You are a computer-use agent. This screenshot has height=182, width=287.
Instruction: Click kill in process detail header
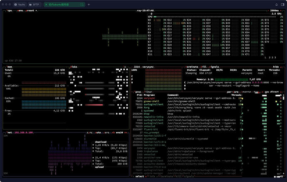(203, 67)
